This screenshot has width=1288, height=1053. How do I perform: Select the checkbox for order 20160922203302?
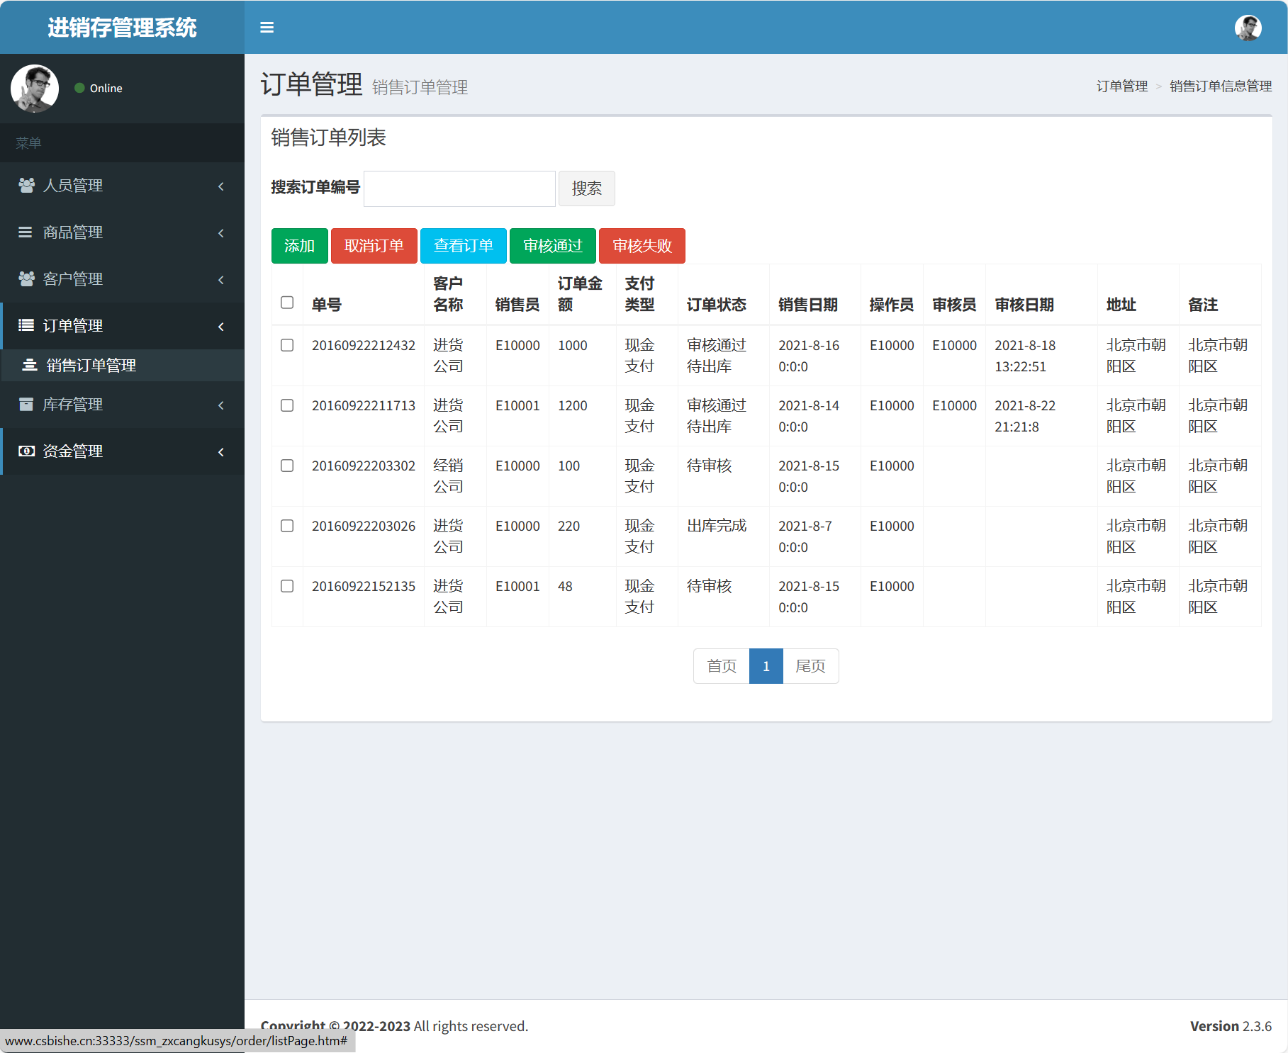[287, 466]
